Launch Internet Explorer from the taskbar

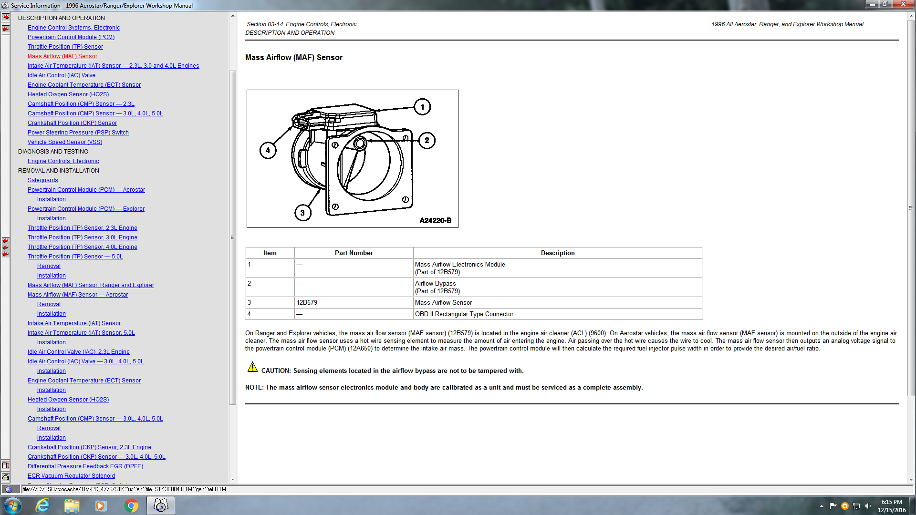coord(43,505)
